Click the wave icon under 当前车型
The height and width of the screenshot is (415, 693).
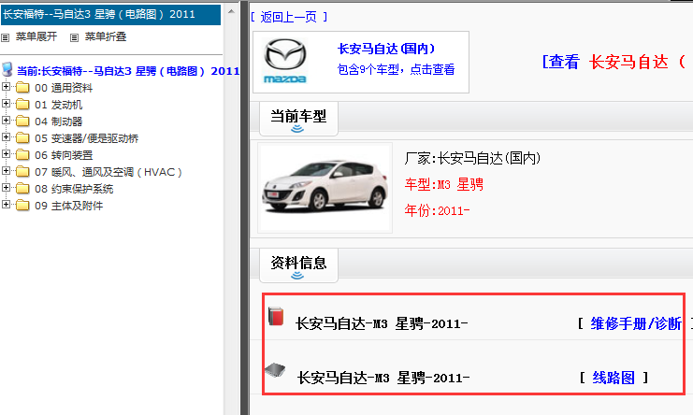click(x=297, y=128)
